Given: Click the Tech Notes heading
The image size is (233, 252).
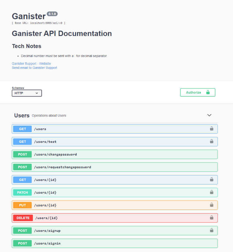Looking at the screenshot, I should (27, 46).
